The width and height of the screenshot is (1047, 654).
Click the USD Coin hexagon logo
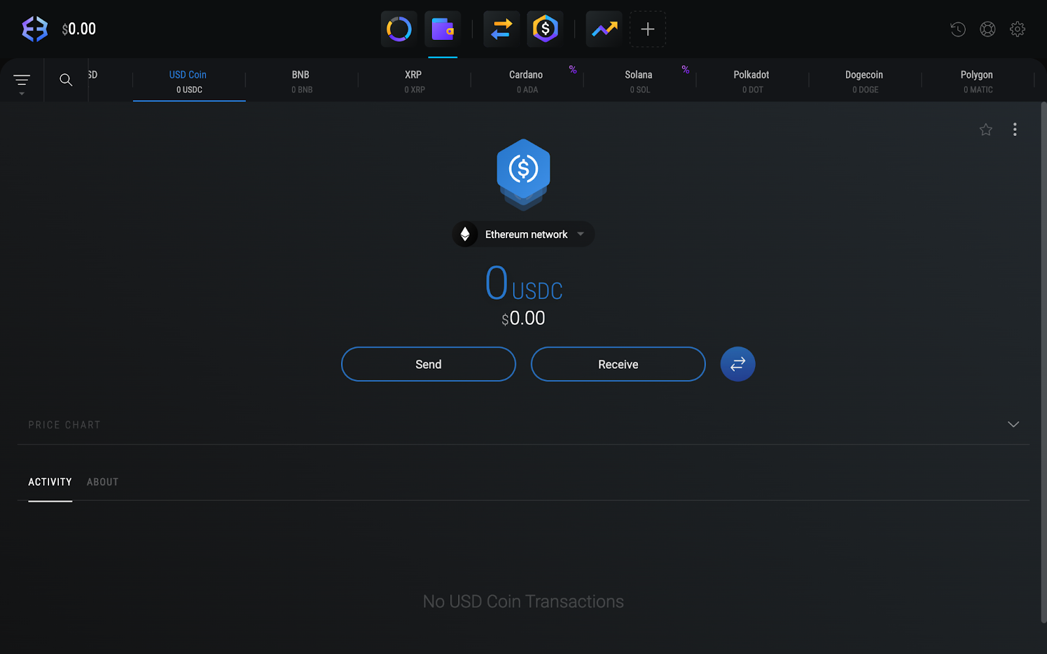click(523, 174)
